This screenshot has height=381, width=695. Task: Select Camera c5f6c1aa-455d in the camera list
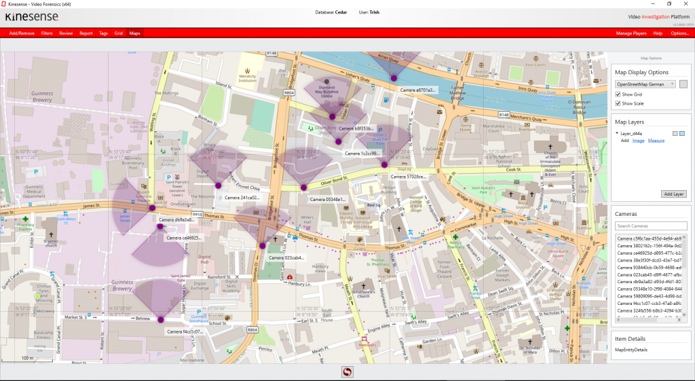point(649,238)
